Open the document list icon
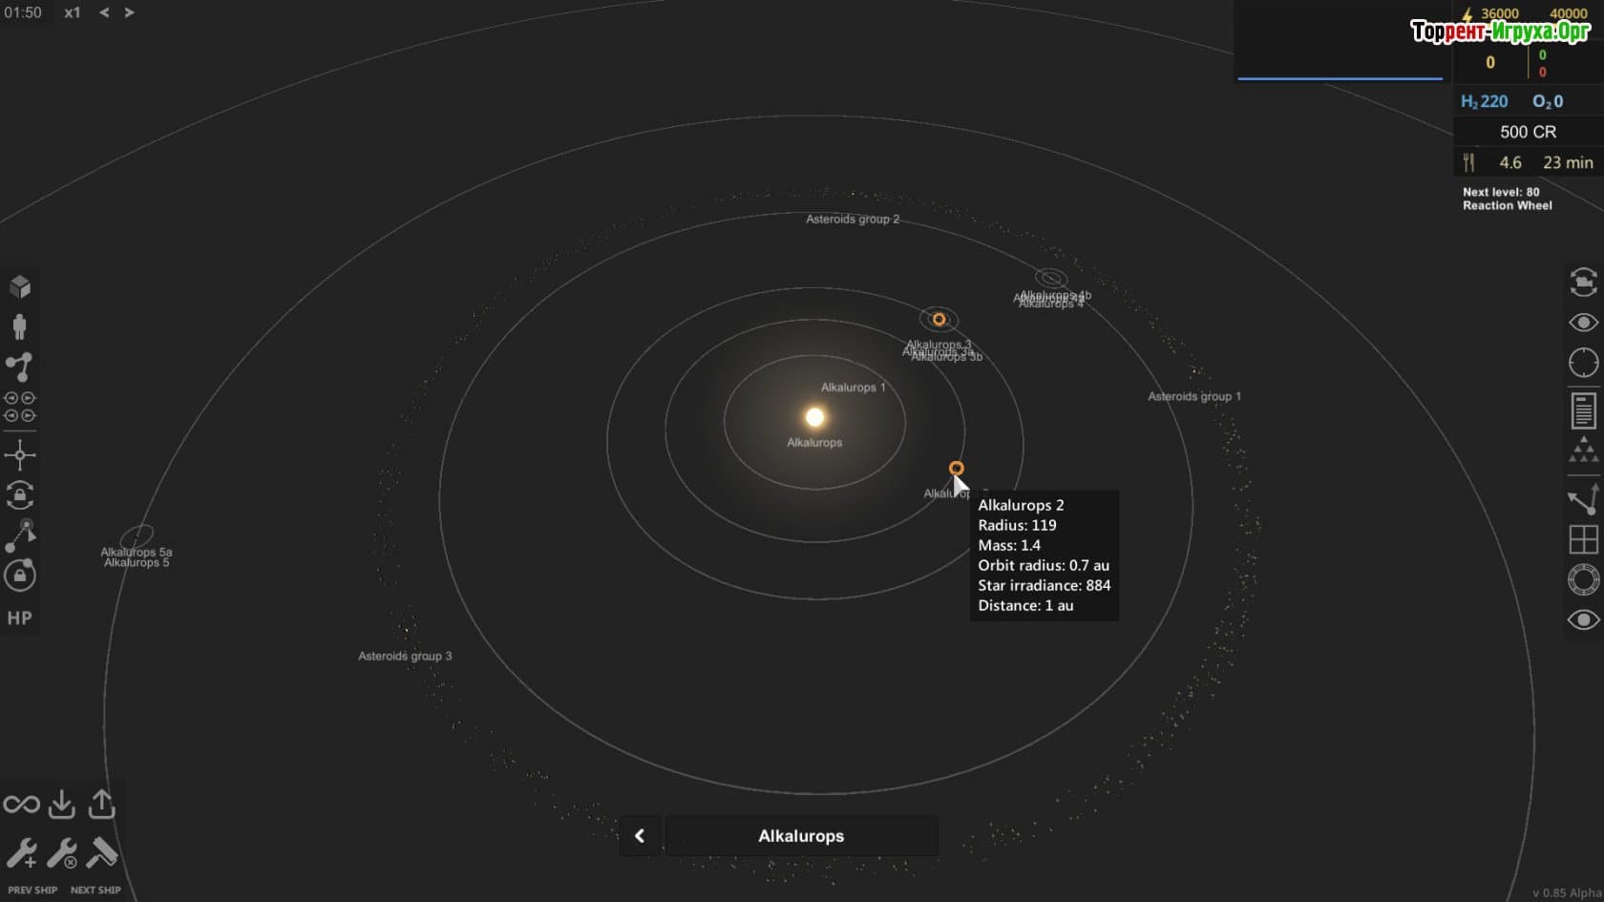 tap(1583, 410)
